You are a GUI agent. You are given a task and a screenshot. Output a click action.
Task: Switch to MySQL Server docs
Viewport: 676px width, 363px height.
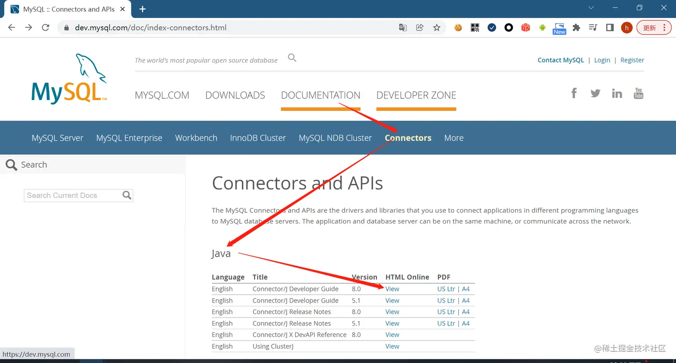click(x=58, y=138)
